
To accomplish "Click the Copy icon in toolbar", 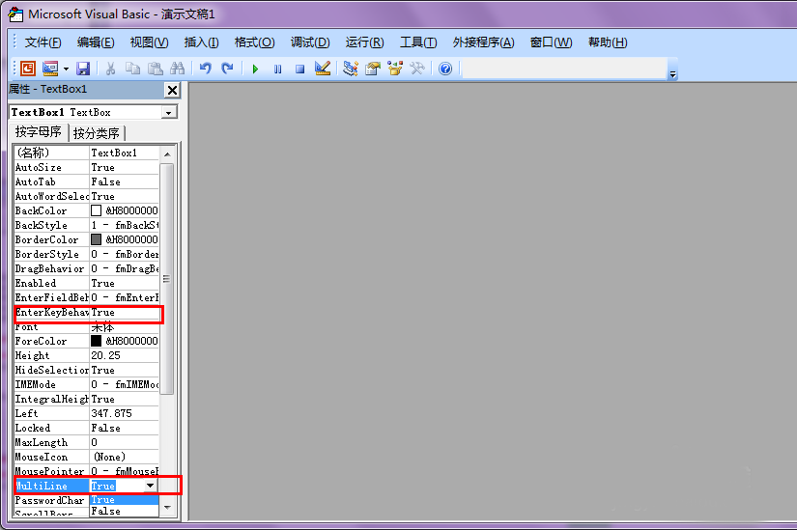I will (132, 69).
